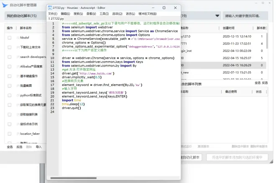Open the 选项(O) menu
This screenshot has width=276, height=183.
(117, 14)
